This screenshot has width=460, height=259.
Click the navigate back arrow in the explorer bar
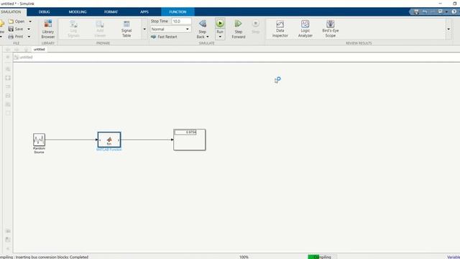pos(8,50)
